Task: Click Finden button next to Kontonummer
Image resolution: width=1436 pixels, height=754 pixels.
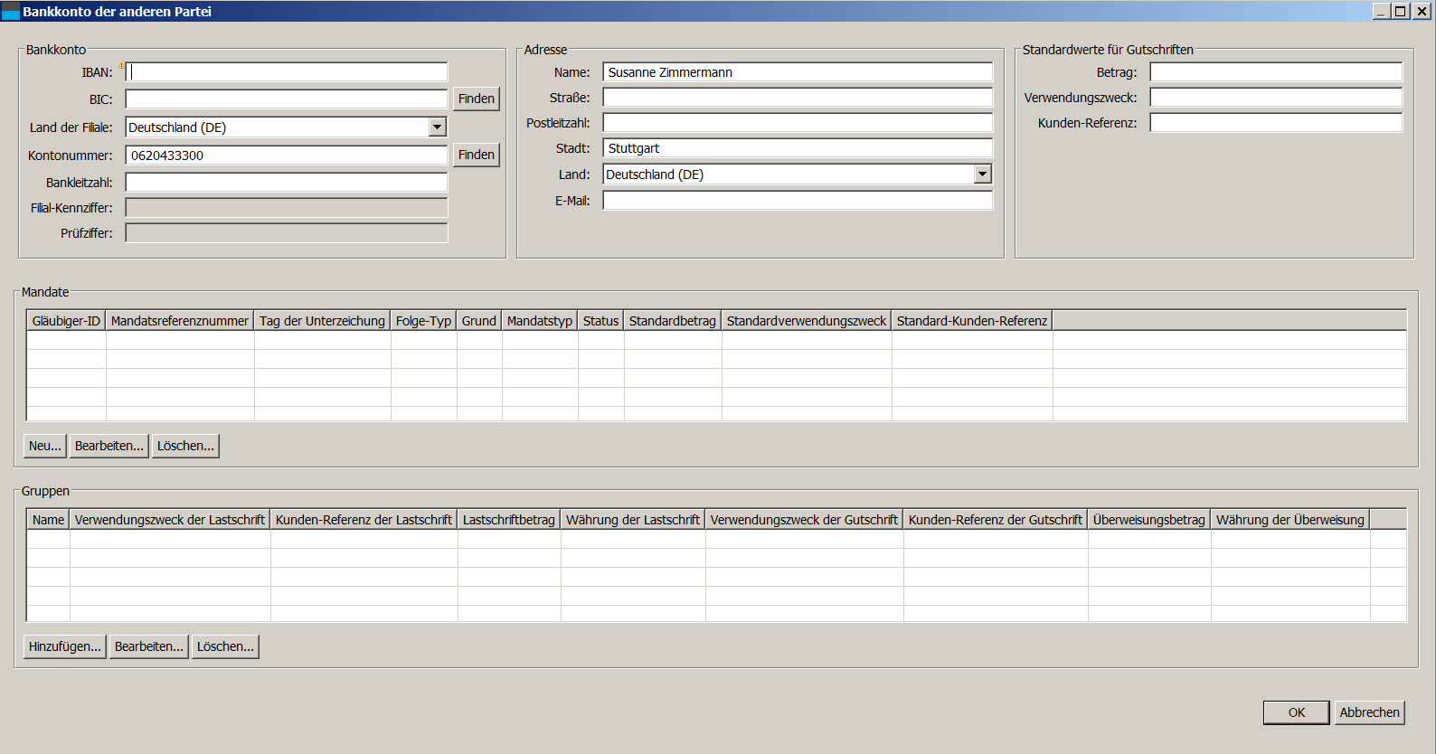Action: click(x=477, y=155)
